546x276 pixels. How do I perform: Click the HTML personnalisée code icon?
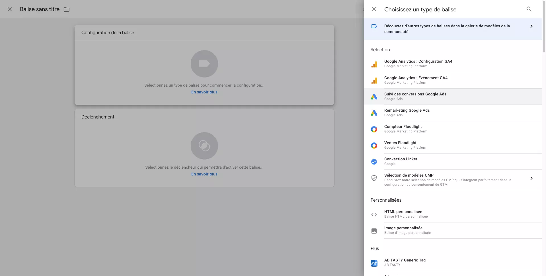pyautogui.click(x=374, y=214)
